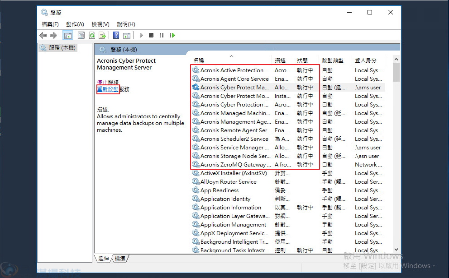The width and height of the screenshot is (449, 278).
Task: Select Background Tasks Infrastr... service row
Action: [x=288, y=250]
